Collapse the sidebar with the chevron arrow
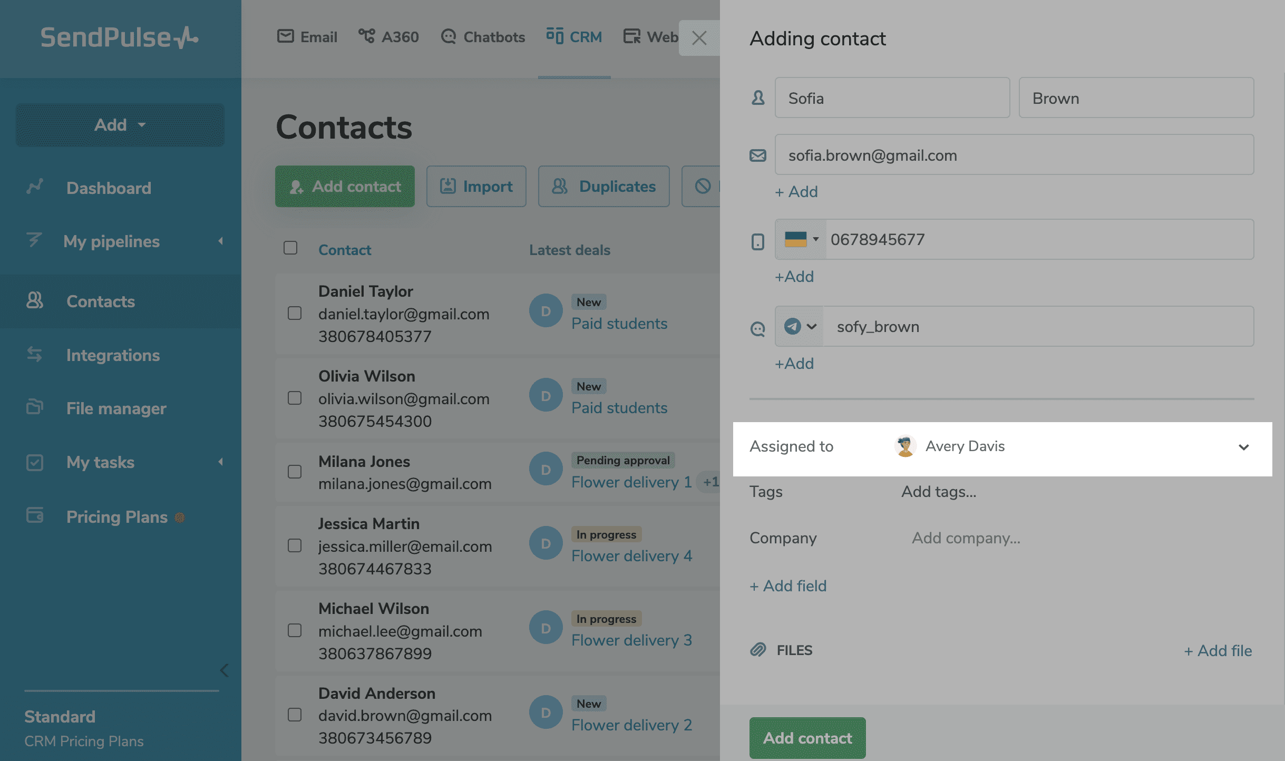1285x761 pixels. point(224,670)
